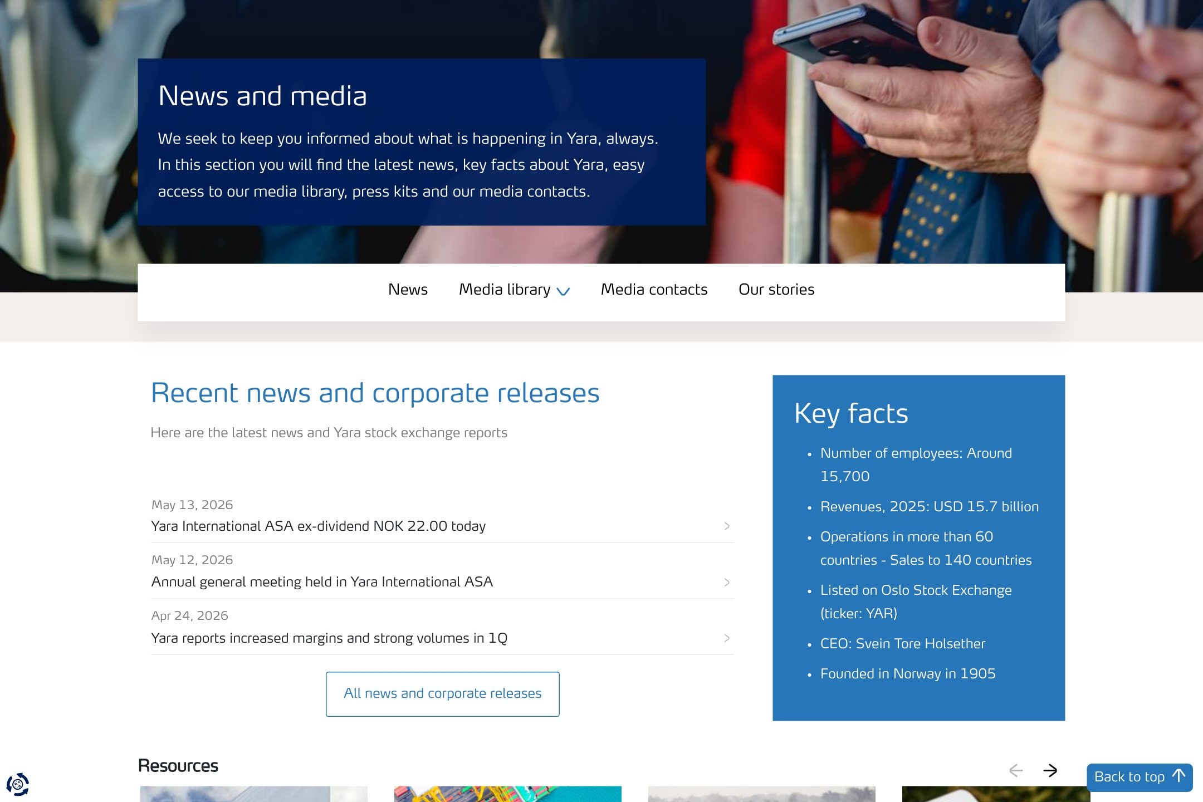Open the fourth Resources card thumbnail
Viewport: 1203px width, 802px height.
[x=996, y=794]
